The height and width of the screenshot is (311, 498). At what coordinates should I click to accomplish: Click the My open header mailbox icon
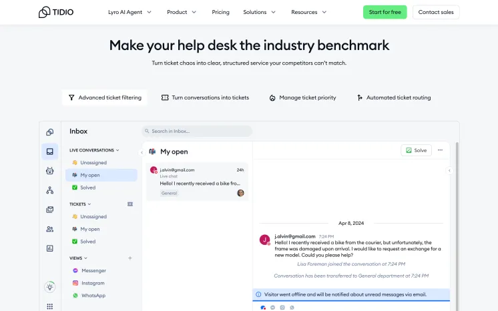[152, 151]
